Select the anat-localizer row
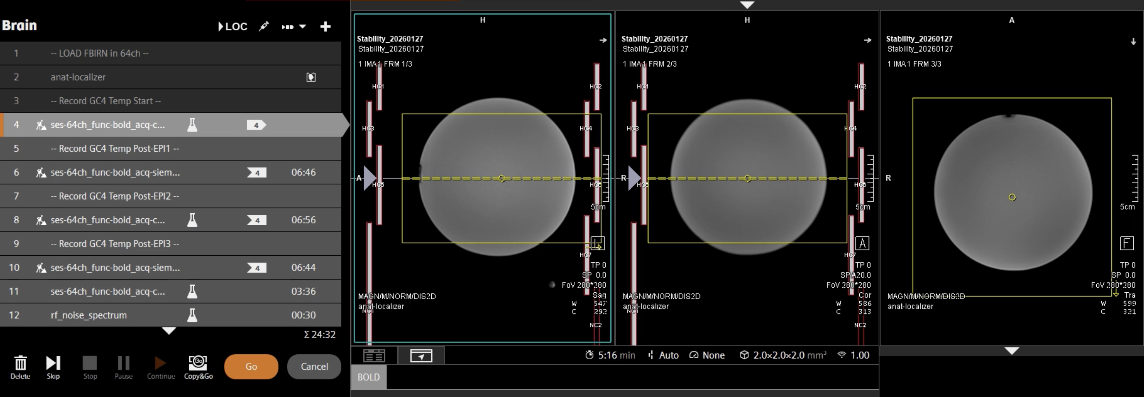 (x=170, y=77)
